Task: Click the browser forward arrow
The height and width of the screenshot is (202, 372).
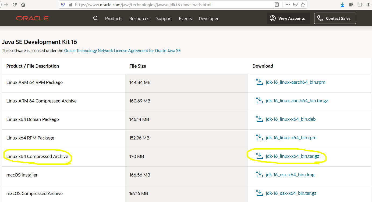Action: point(6,5)
